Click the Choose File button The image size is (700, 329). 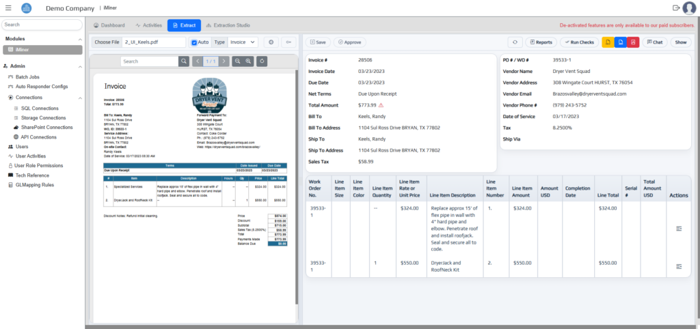(107, 42)
